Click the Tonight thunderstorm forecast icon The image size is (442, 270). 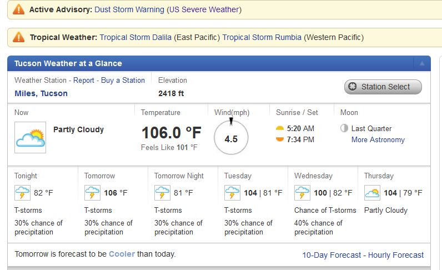[x=22, y=193]
